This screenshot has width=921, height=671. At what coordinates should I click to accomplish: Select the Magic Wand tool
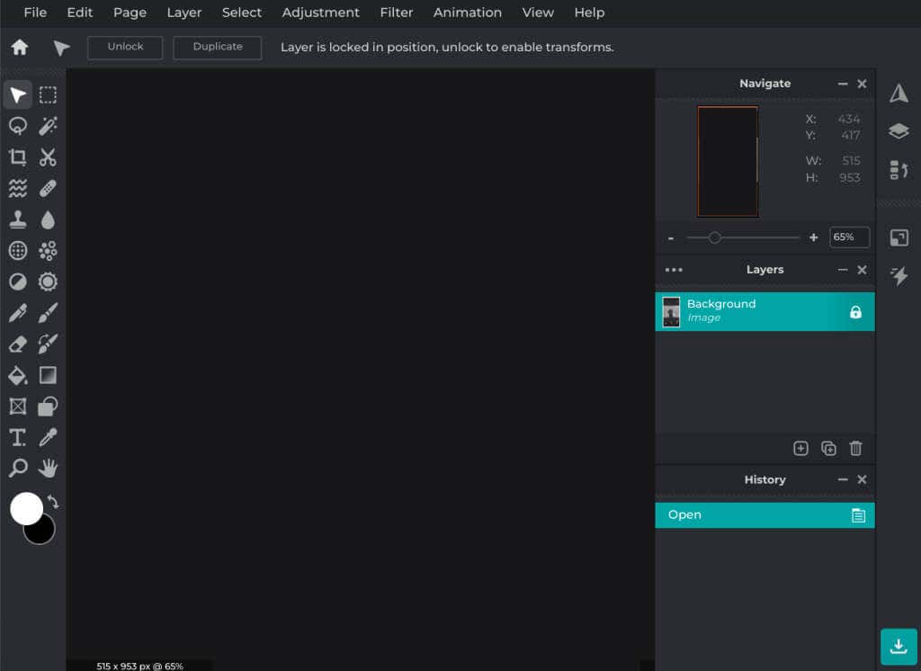click(48, 126)
